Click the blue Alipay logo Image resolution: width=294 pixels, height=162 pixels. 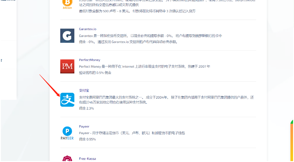pos(67,100)
